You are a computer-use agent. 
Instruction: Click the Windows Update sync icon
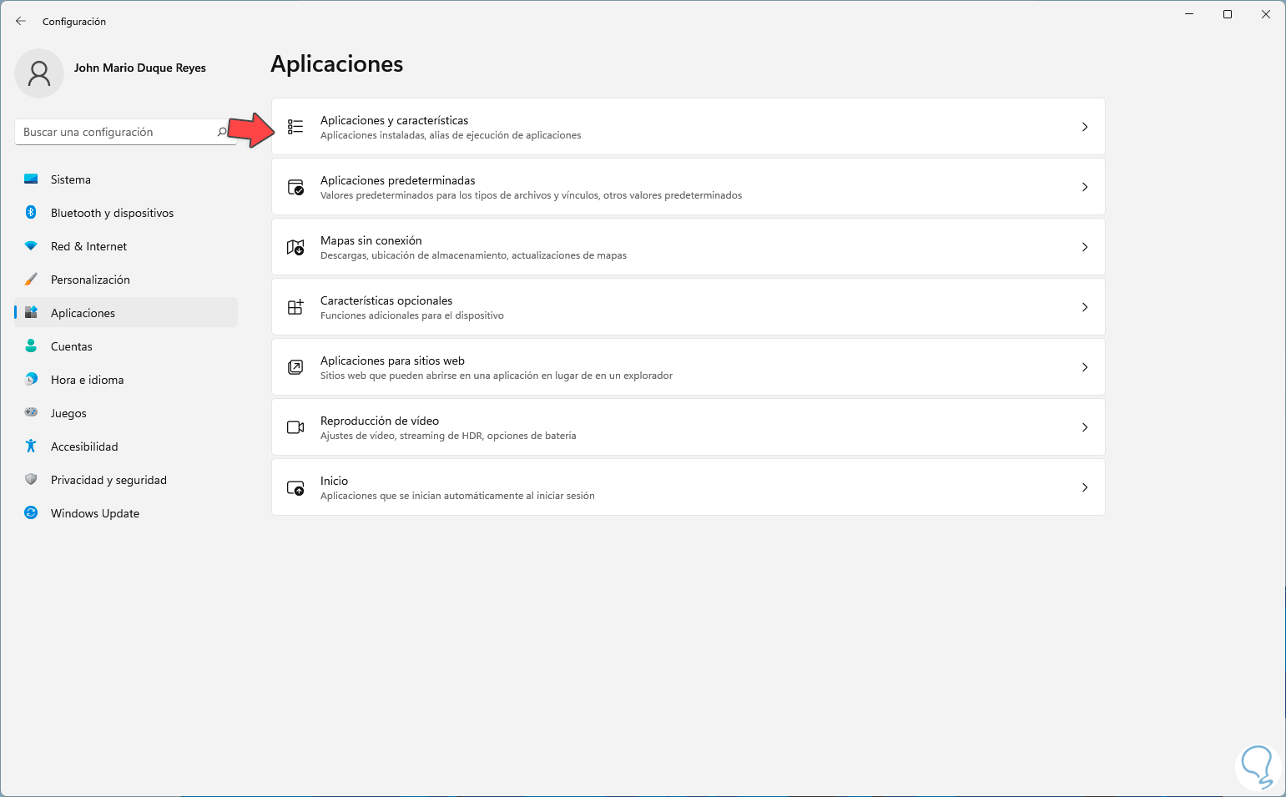(31, 513)
